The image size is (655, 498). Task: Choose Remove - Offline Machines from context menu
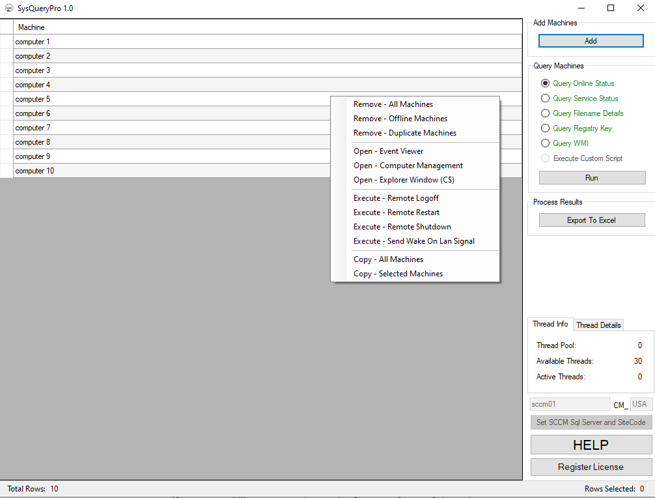coord(400,118)
